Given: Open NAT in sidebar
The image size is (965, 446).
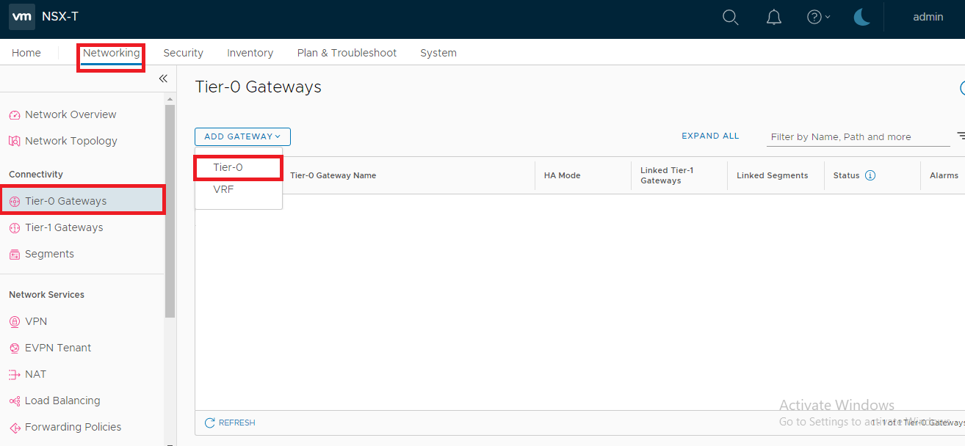Looking at the screenshot, I should pyautogui.click(x=35, y=374).
